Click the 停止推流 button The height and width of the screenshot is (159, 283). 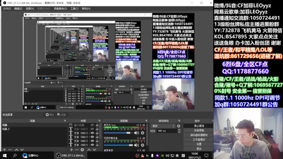click(x=199, y=126)
